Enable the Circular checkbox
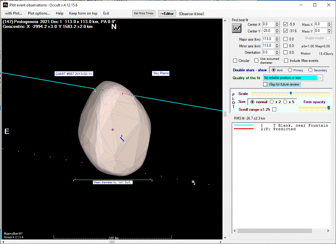 (235, 61)
